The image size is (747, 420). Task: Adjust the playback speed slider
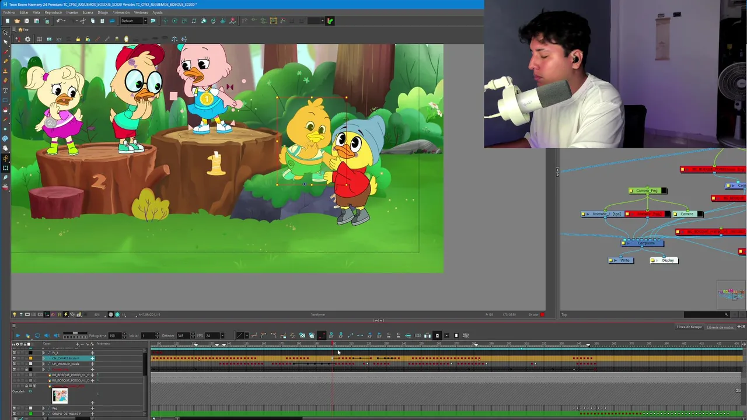(x=75, y=333)
